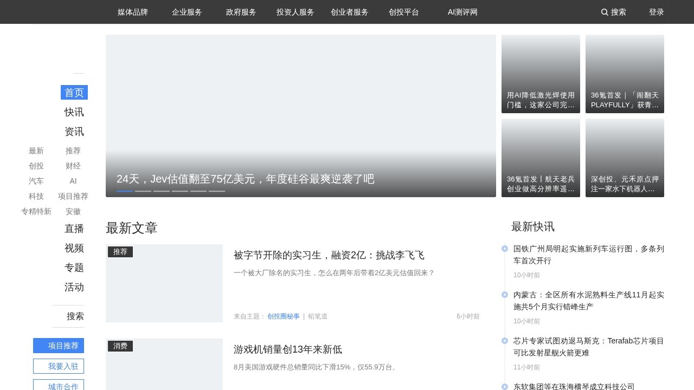Screen dimensions: 694x390
Task: Select 快讯 in the left sidebar
Action: click(74, 112)
